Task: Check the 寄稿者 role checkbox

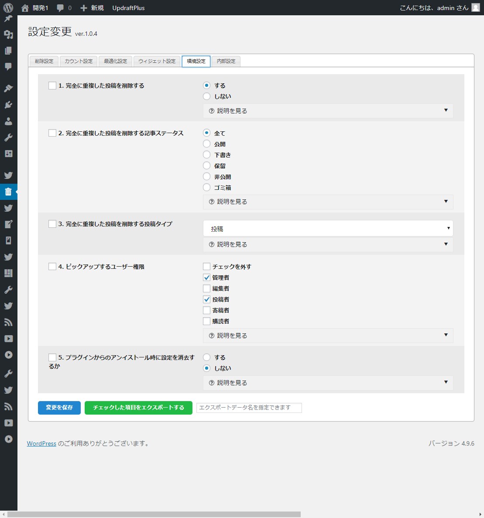Action: pyautogui.click(x=206, y=310)
